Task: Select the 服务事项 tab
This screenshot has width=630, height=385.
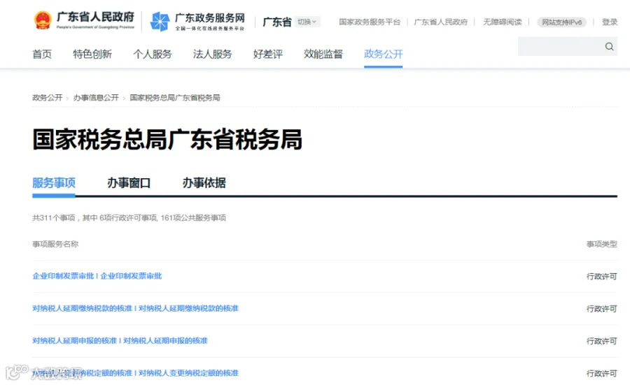Action: (x=54, y=183)
